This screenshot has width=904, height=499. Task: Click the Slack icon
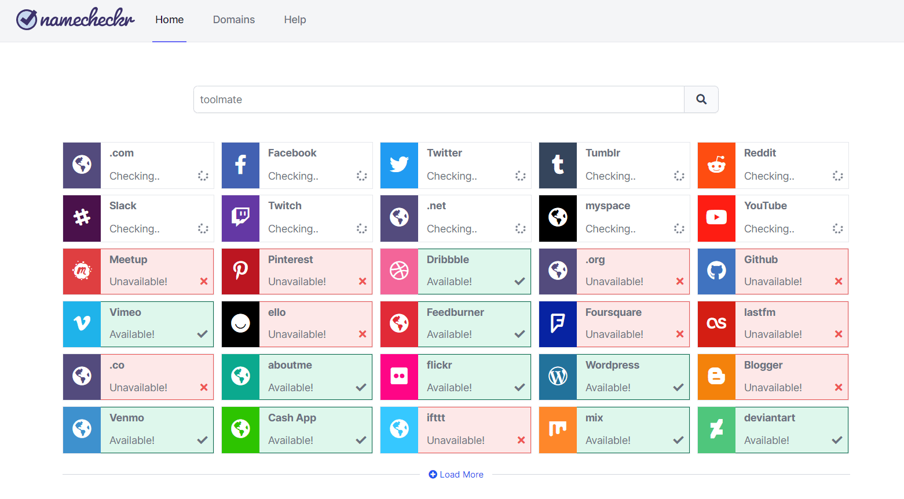pos(81,218)
